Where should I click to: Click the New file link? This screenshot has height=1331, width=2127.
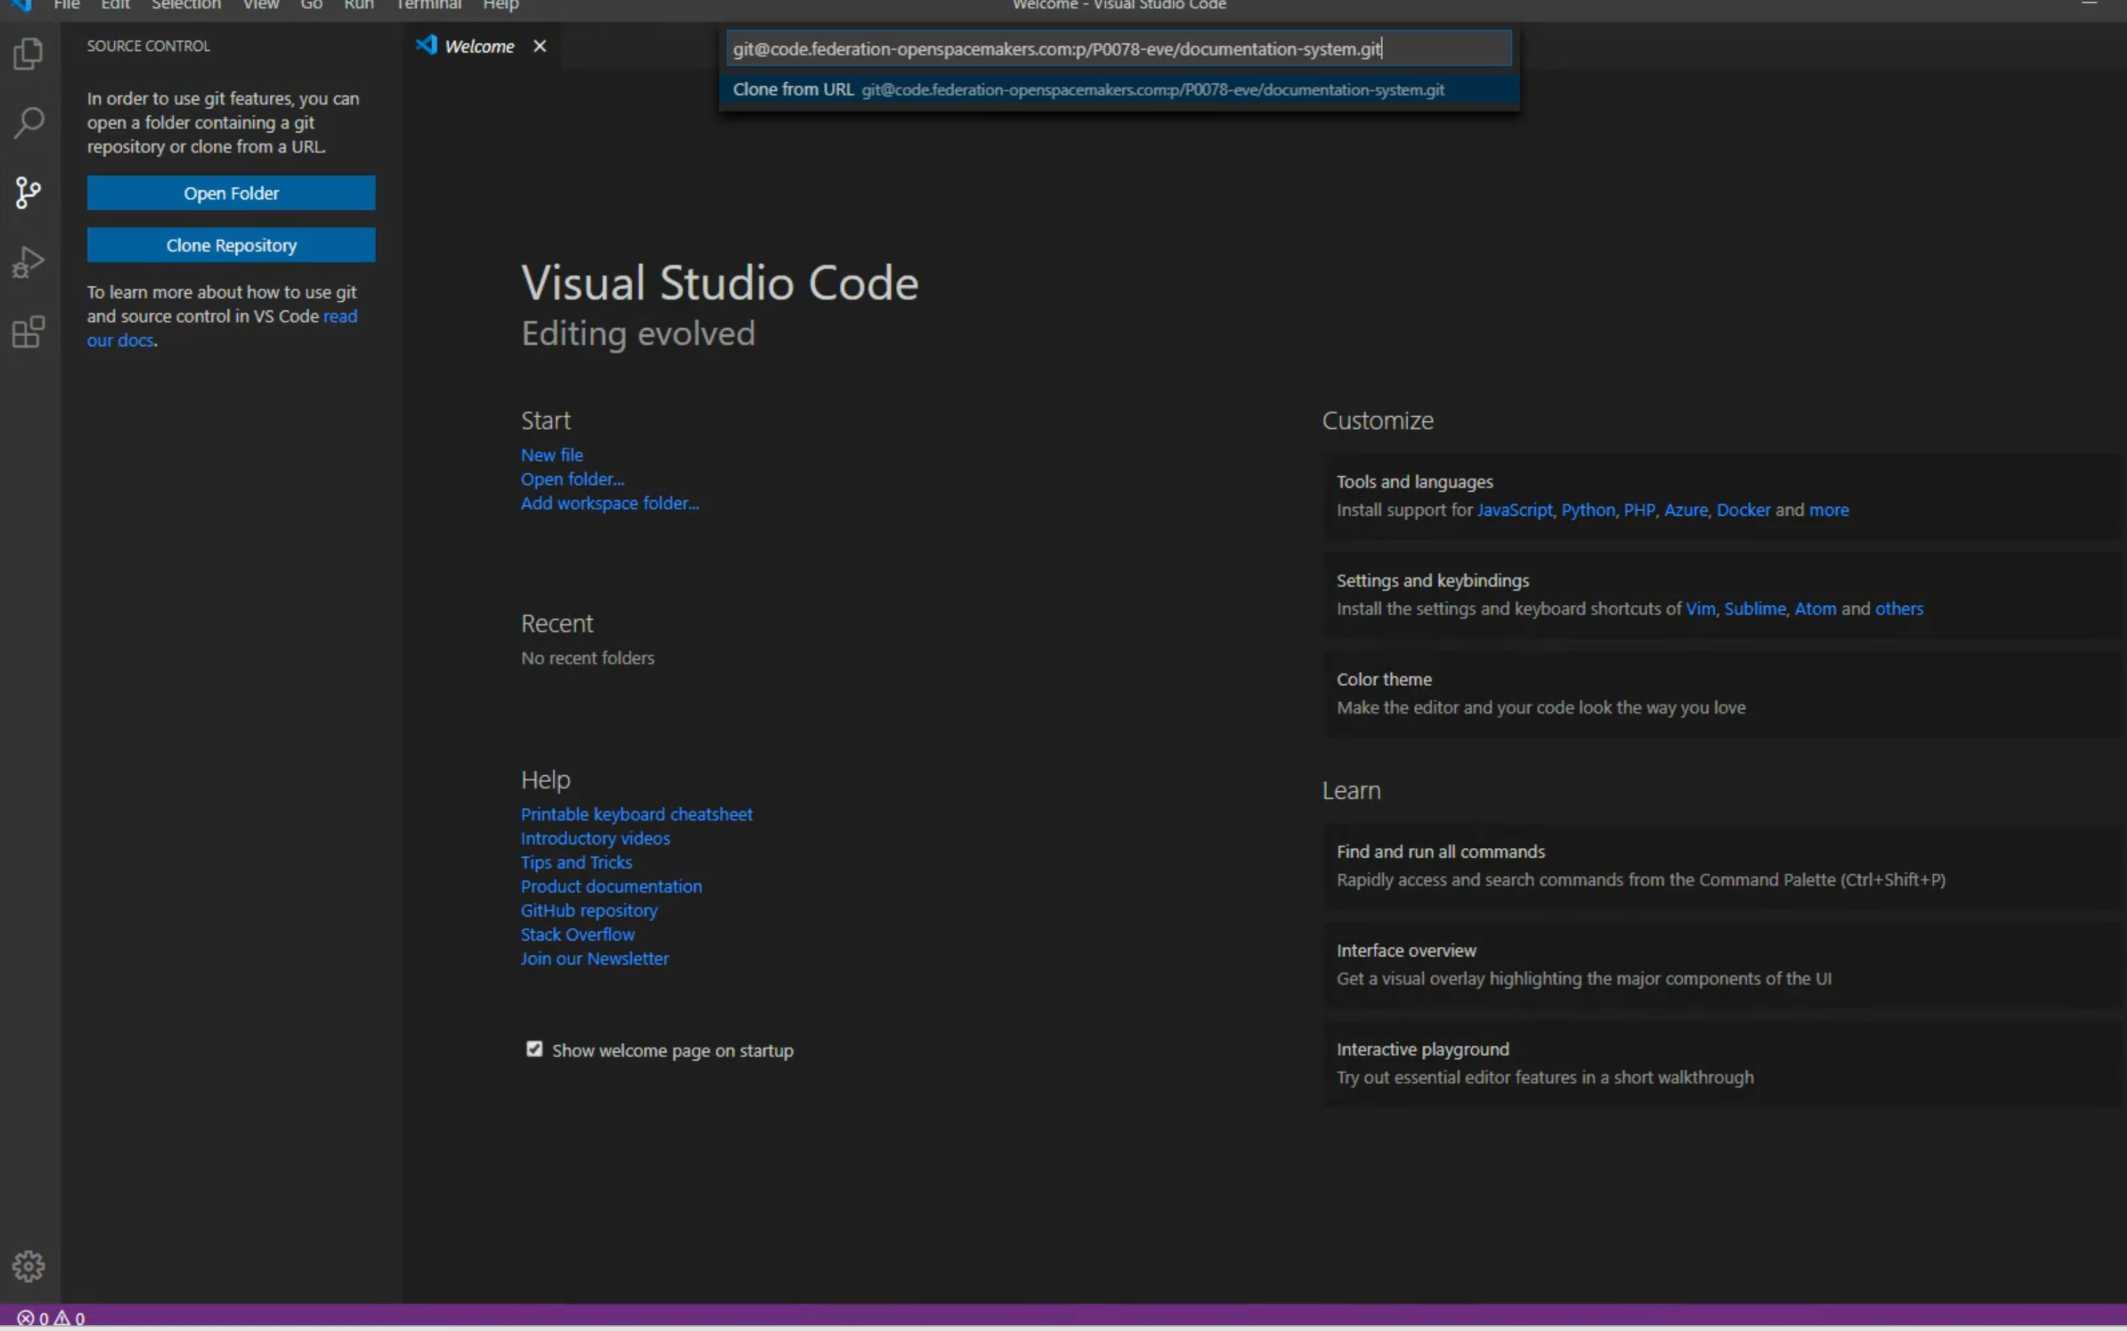[551, 455]
